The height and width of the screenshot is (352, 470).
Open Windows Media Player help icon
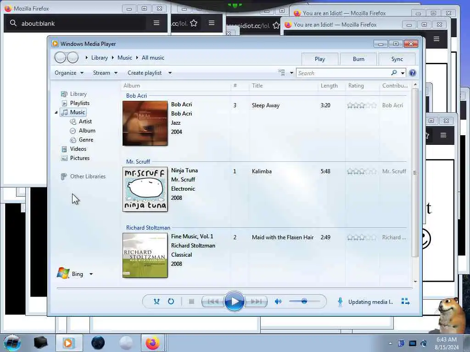coord(413,73)
